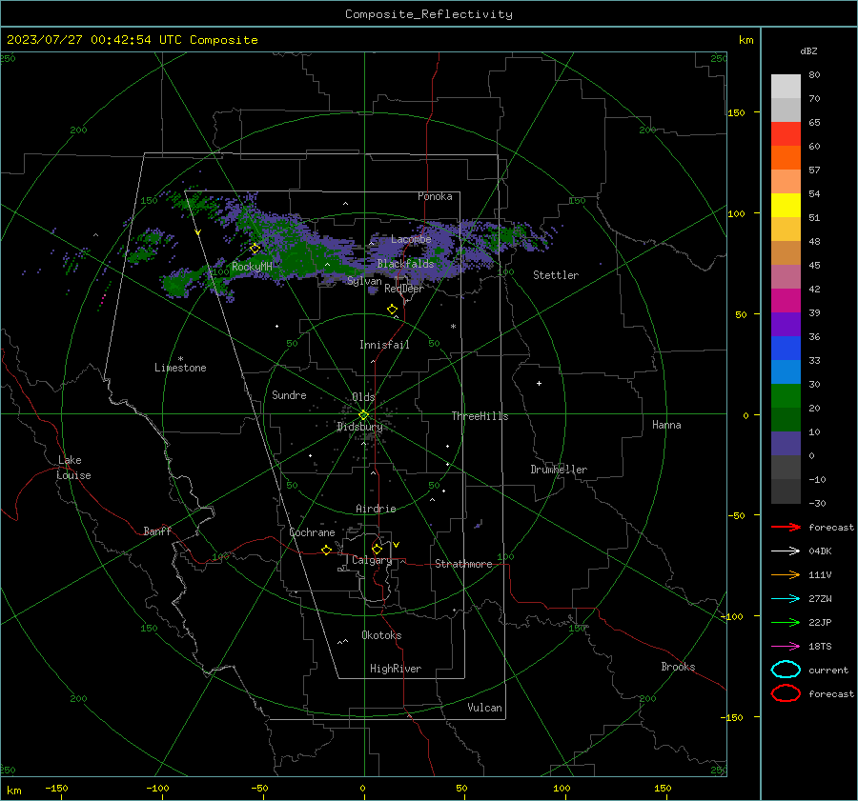858x801 pixels.
Task: Click the cyan 'current' ellipse legend icon
Action: (786, 670)
